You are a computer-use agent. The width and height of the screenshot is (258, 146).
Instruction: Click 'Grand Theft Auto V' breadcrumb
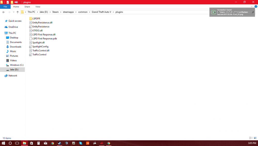click(101, 12)
